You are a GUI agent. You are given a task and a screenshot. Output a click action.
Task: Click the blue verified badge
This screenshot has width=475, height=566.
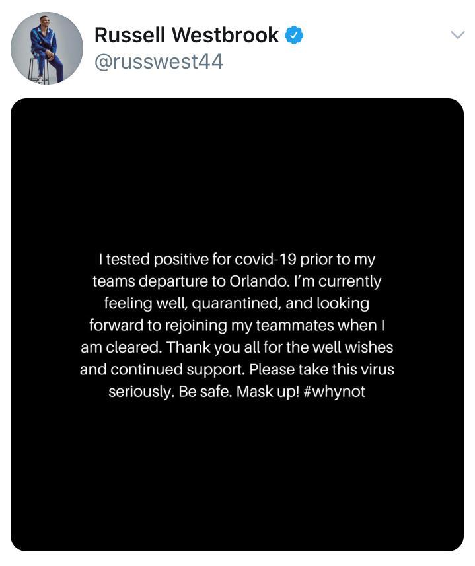click(294, 36)
